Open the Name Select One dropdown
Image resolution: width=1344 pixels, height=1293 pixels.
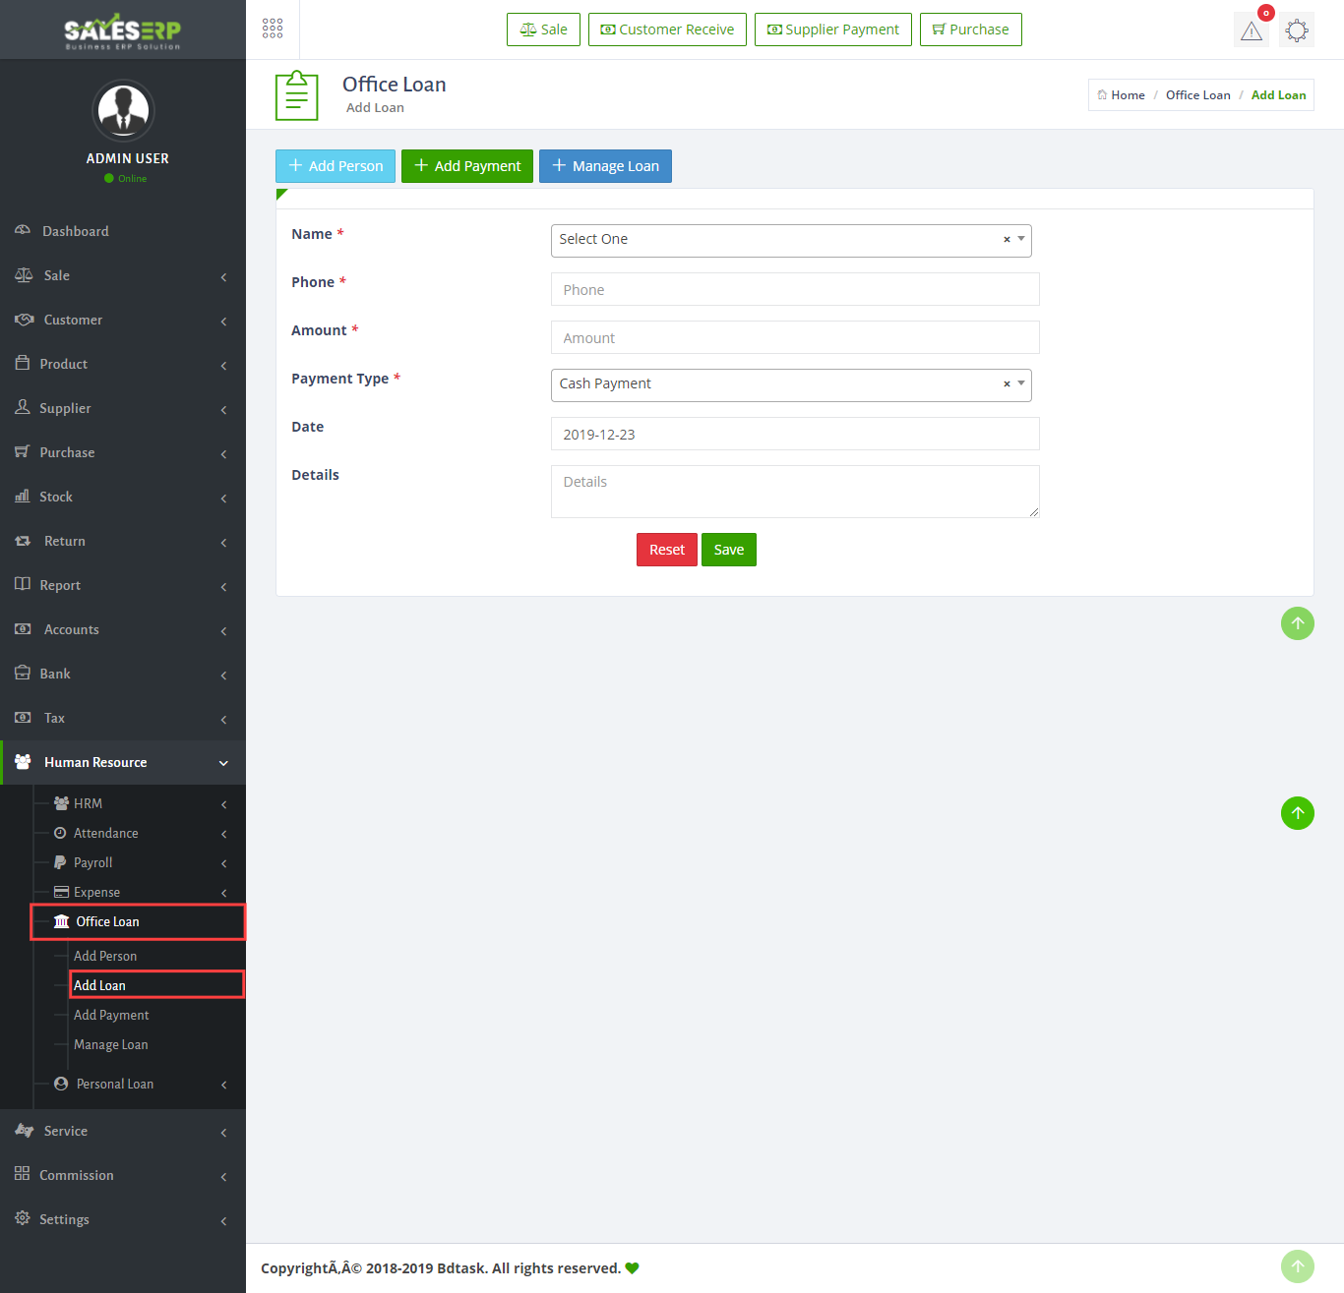tap(777, 240)
